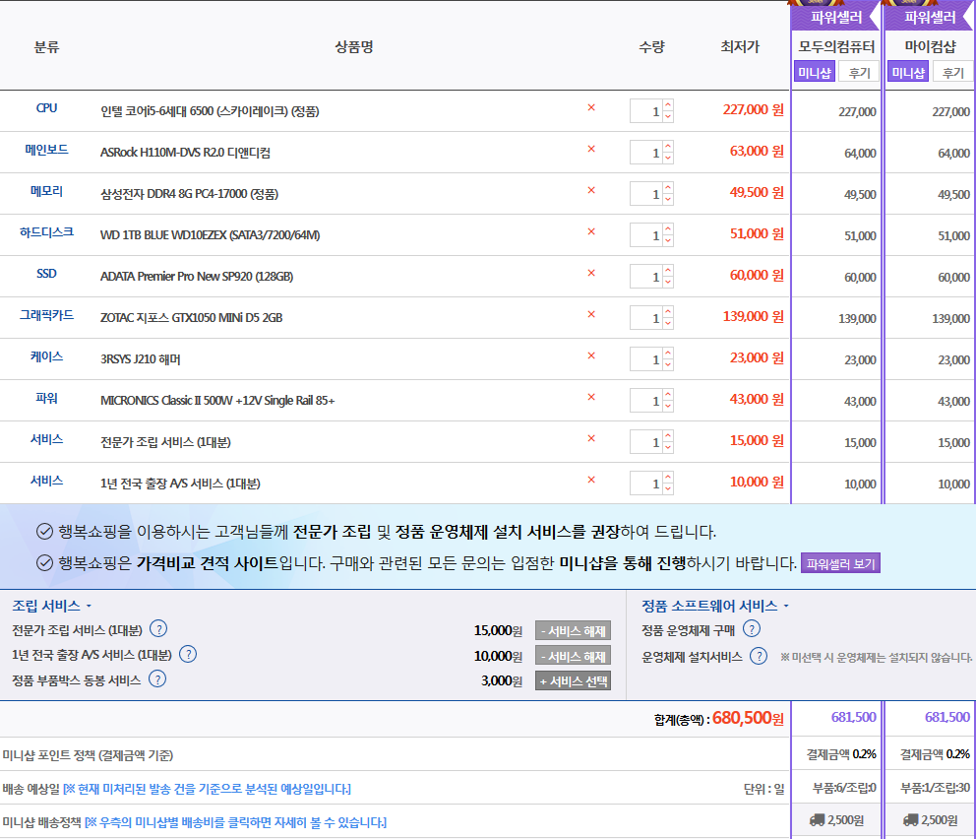Open the ASRock H110M-DVS R2.0 product link
The height and width of the screenshot is (839, 976).
tap(185, 153)
